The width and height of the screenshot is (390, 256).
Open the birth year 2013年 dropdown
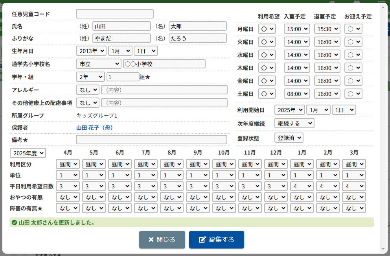pyautogui.click(x=91, y=51)
